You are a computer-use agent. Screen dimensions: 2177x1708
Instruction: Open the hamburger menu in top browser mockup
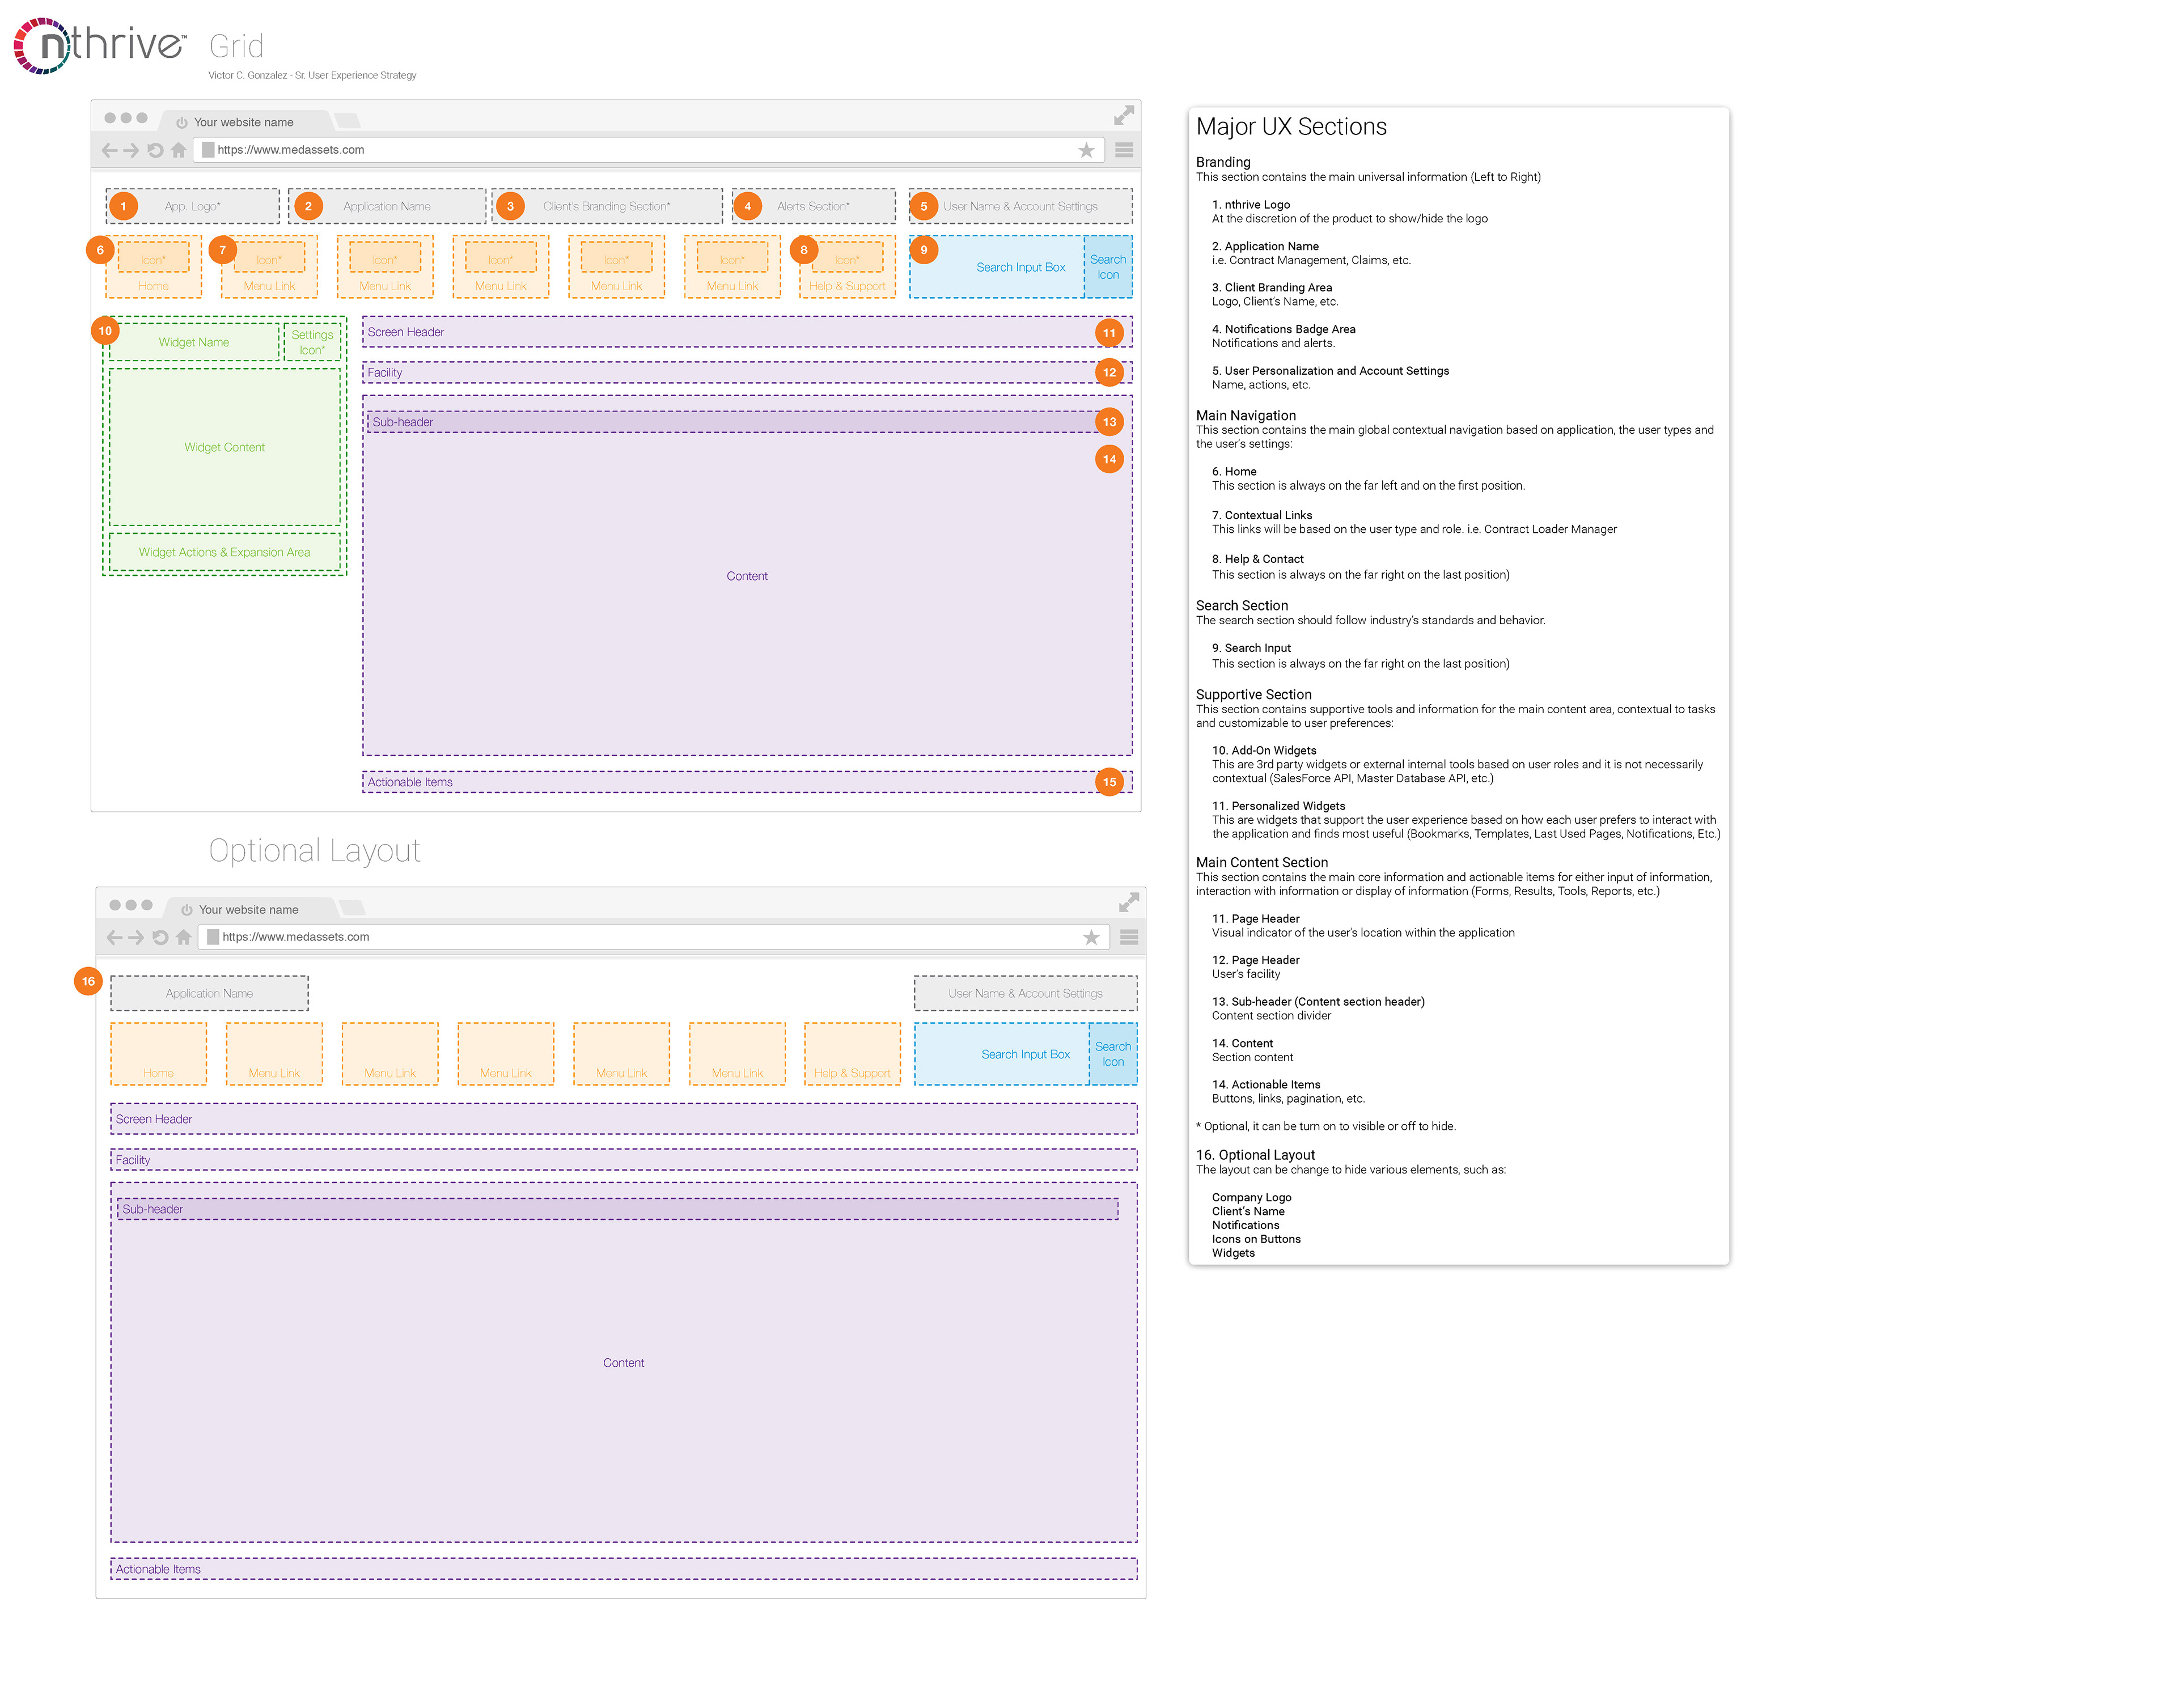[x=1124, y=150]
